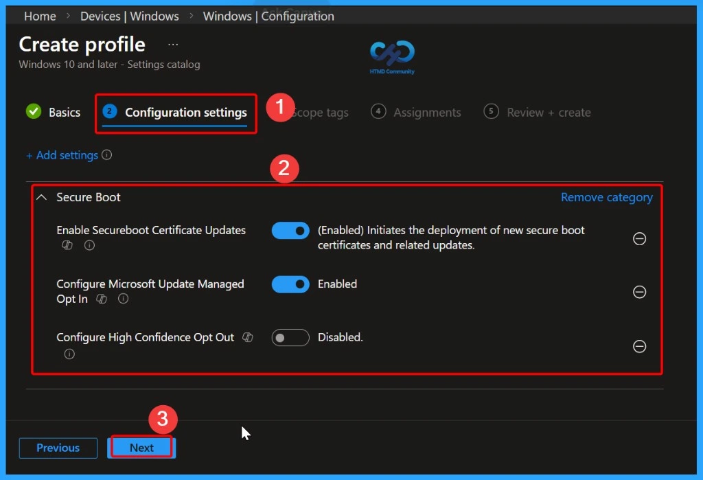Screen dimensions: 703x480
Task: Click info icon under High Confidence Opt Out
Action: pos(69,354)
